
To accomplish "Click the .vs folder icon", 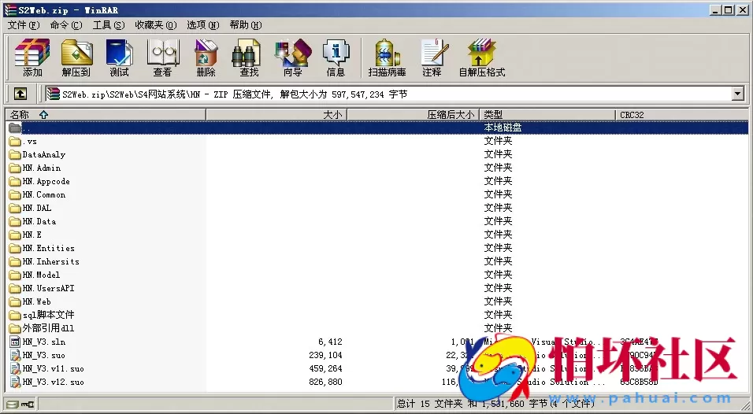I will click(x=15, y=141).
